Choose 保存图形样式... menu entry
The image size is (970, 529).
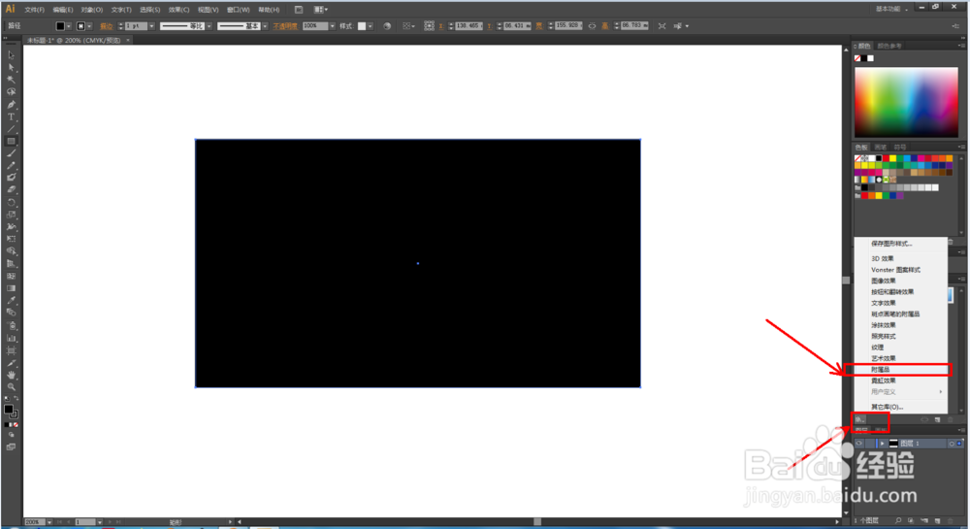pyautogui.click(x=901, y=244)
